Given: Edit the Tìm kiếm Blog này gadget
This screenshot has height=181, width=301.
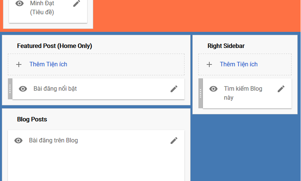Looking at the screenshot, I should (281, 89).
